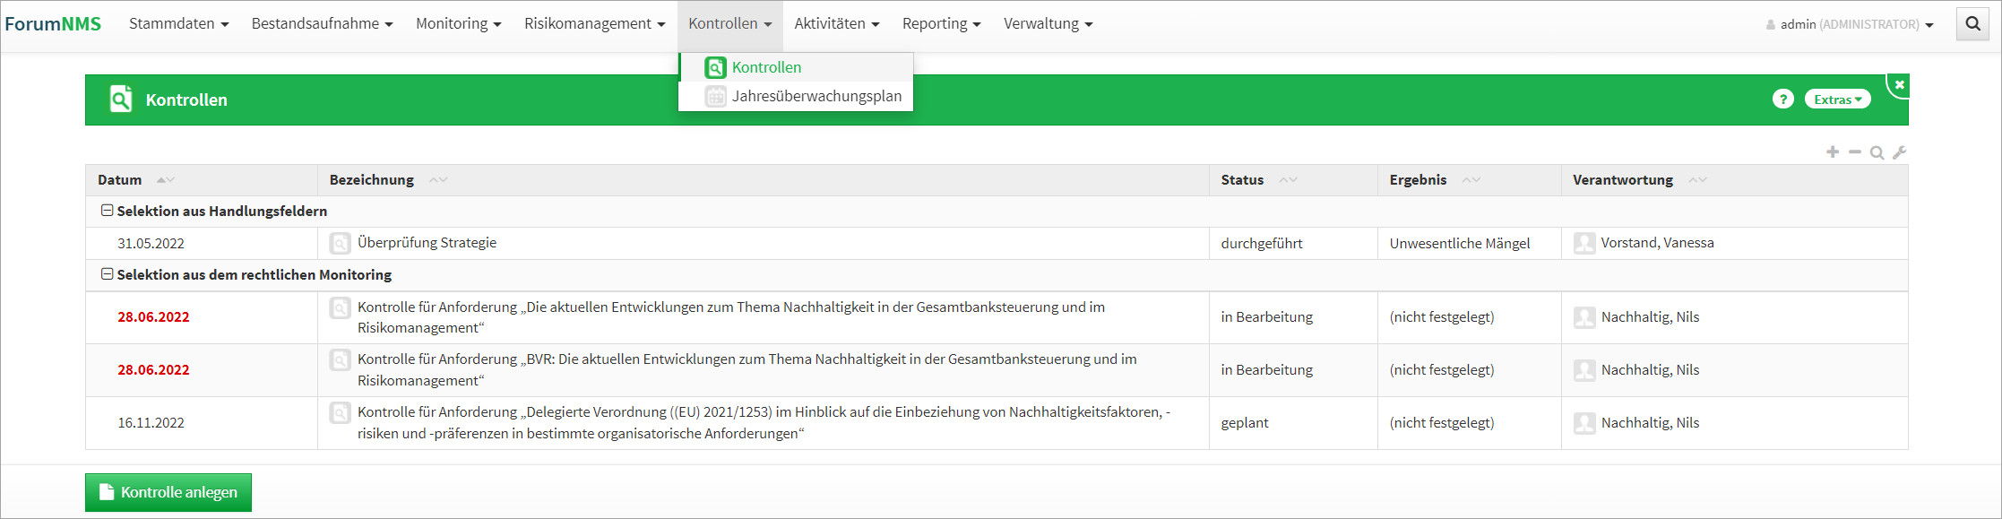Click the magnifier search icon in top bar

[x=1972, y=24]
